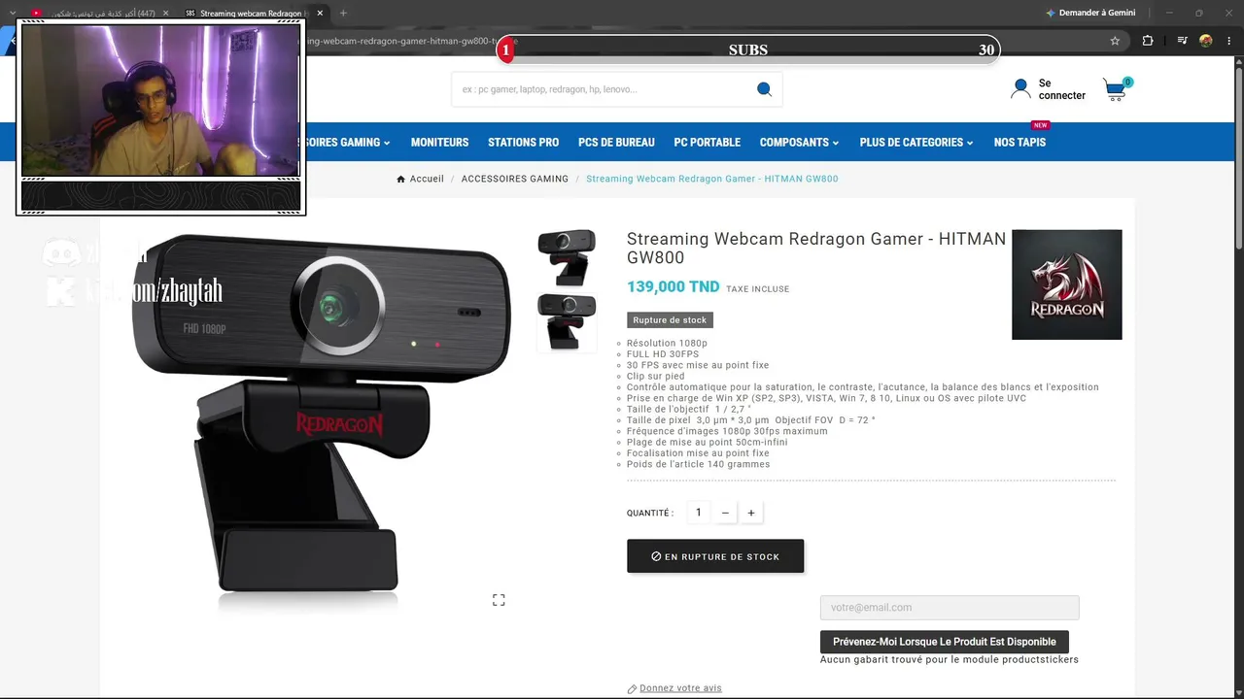Open the Stations Pro category
The height and width of the screenshot is (699, 1244).
(x=523, y=143)
